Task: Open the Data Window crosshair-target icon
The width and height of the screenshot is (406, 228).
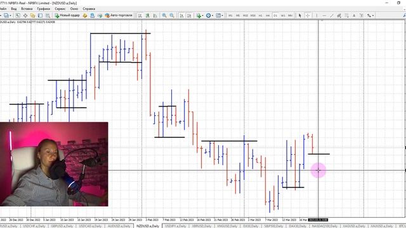Action: [25, 15]
